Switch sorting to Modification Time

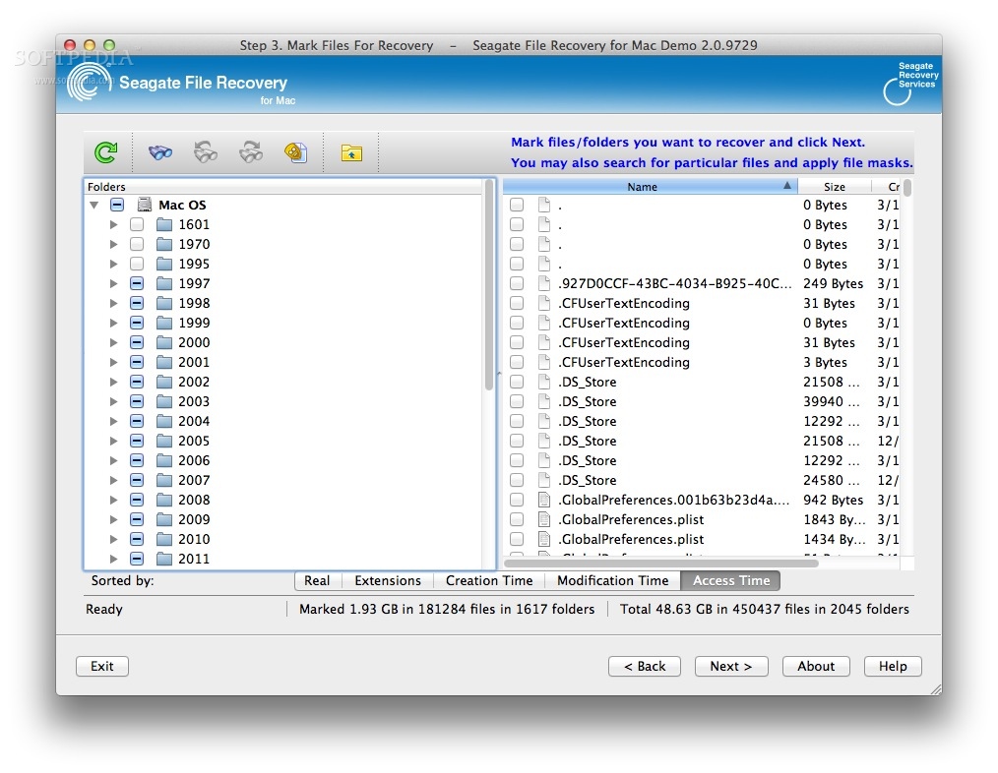point(612,580)
